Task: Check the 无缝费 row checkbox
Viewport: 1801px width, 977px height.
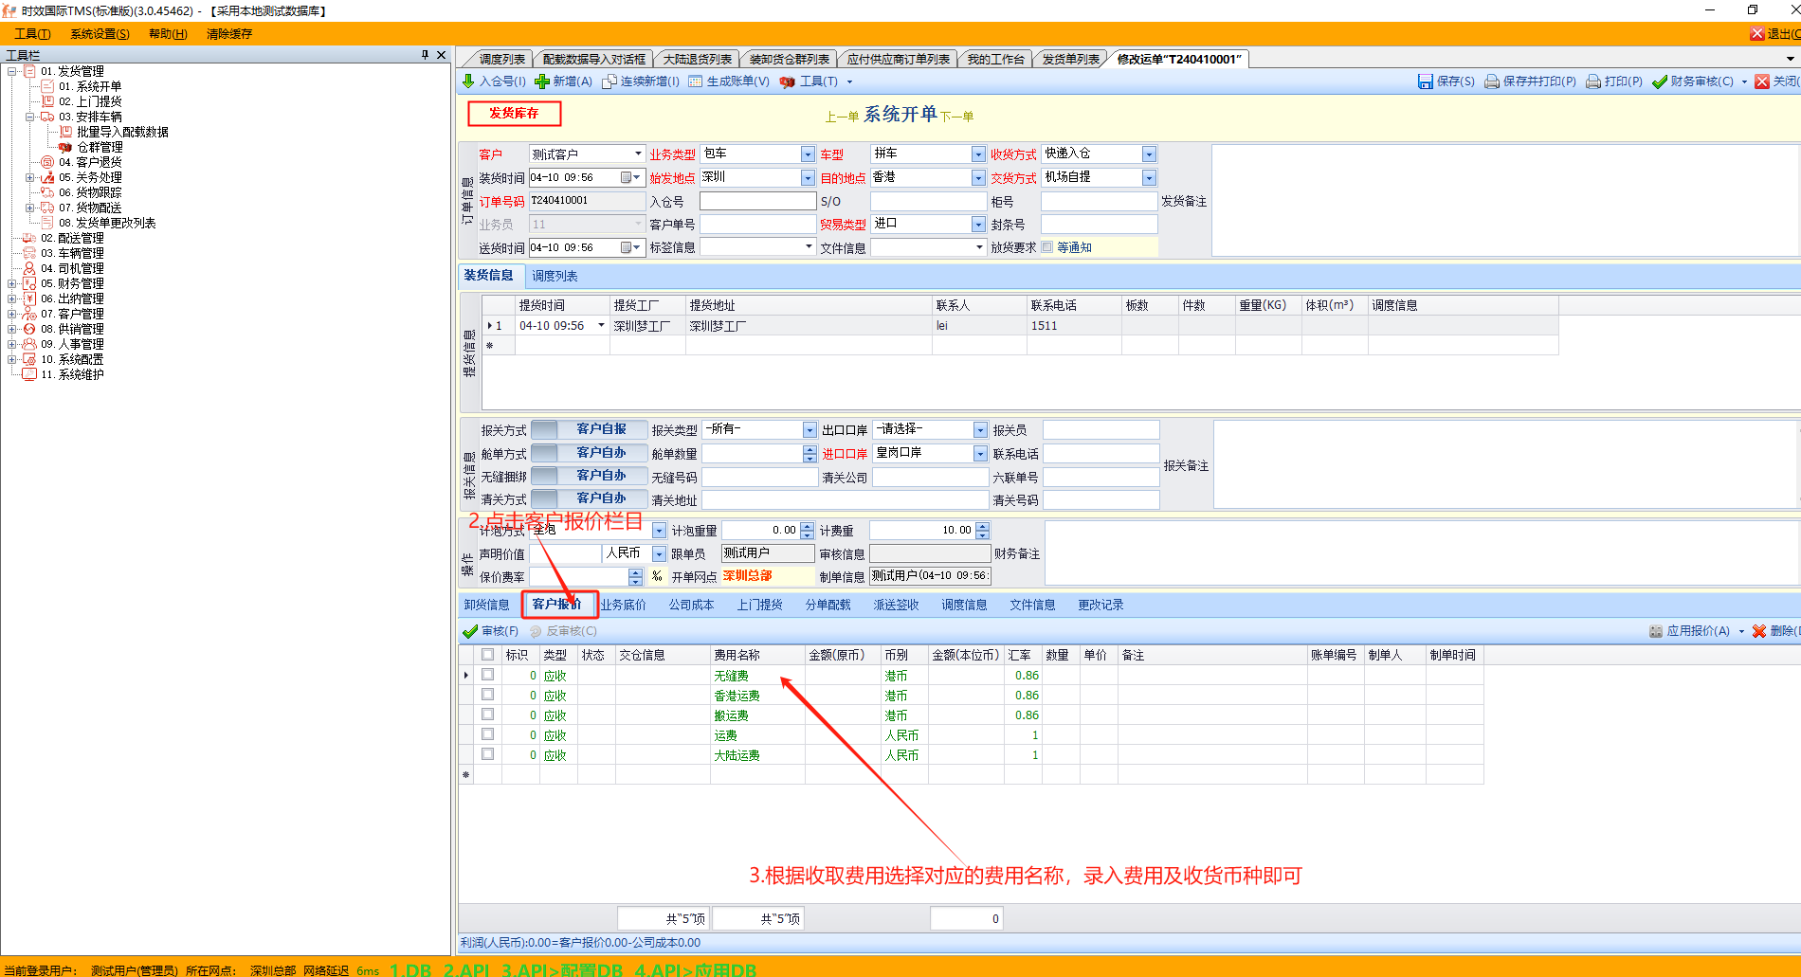Action: [487, 675]
